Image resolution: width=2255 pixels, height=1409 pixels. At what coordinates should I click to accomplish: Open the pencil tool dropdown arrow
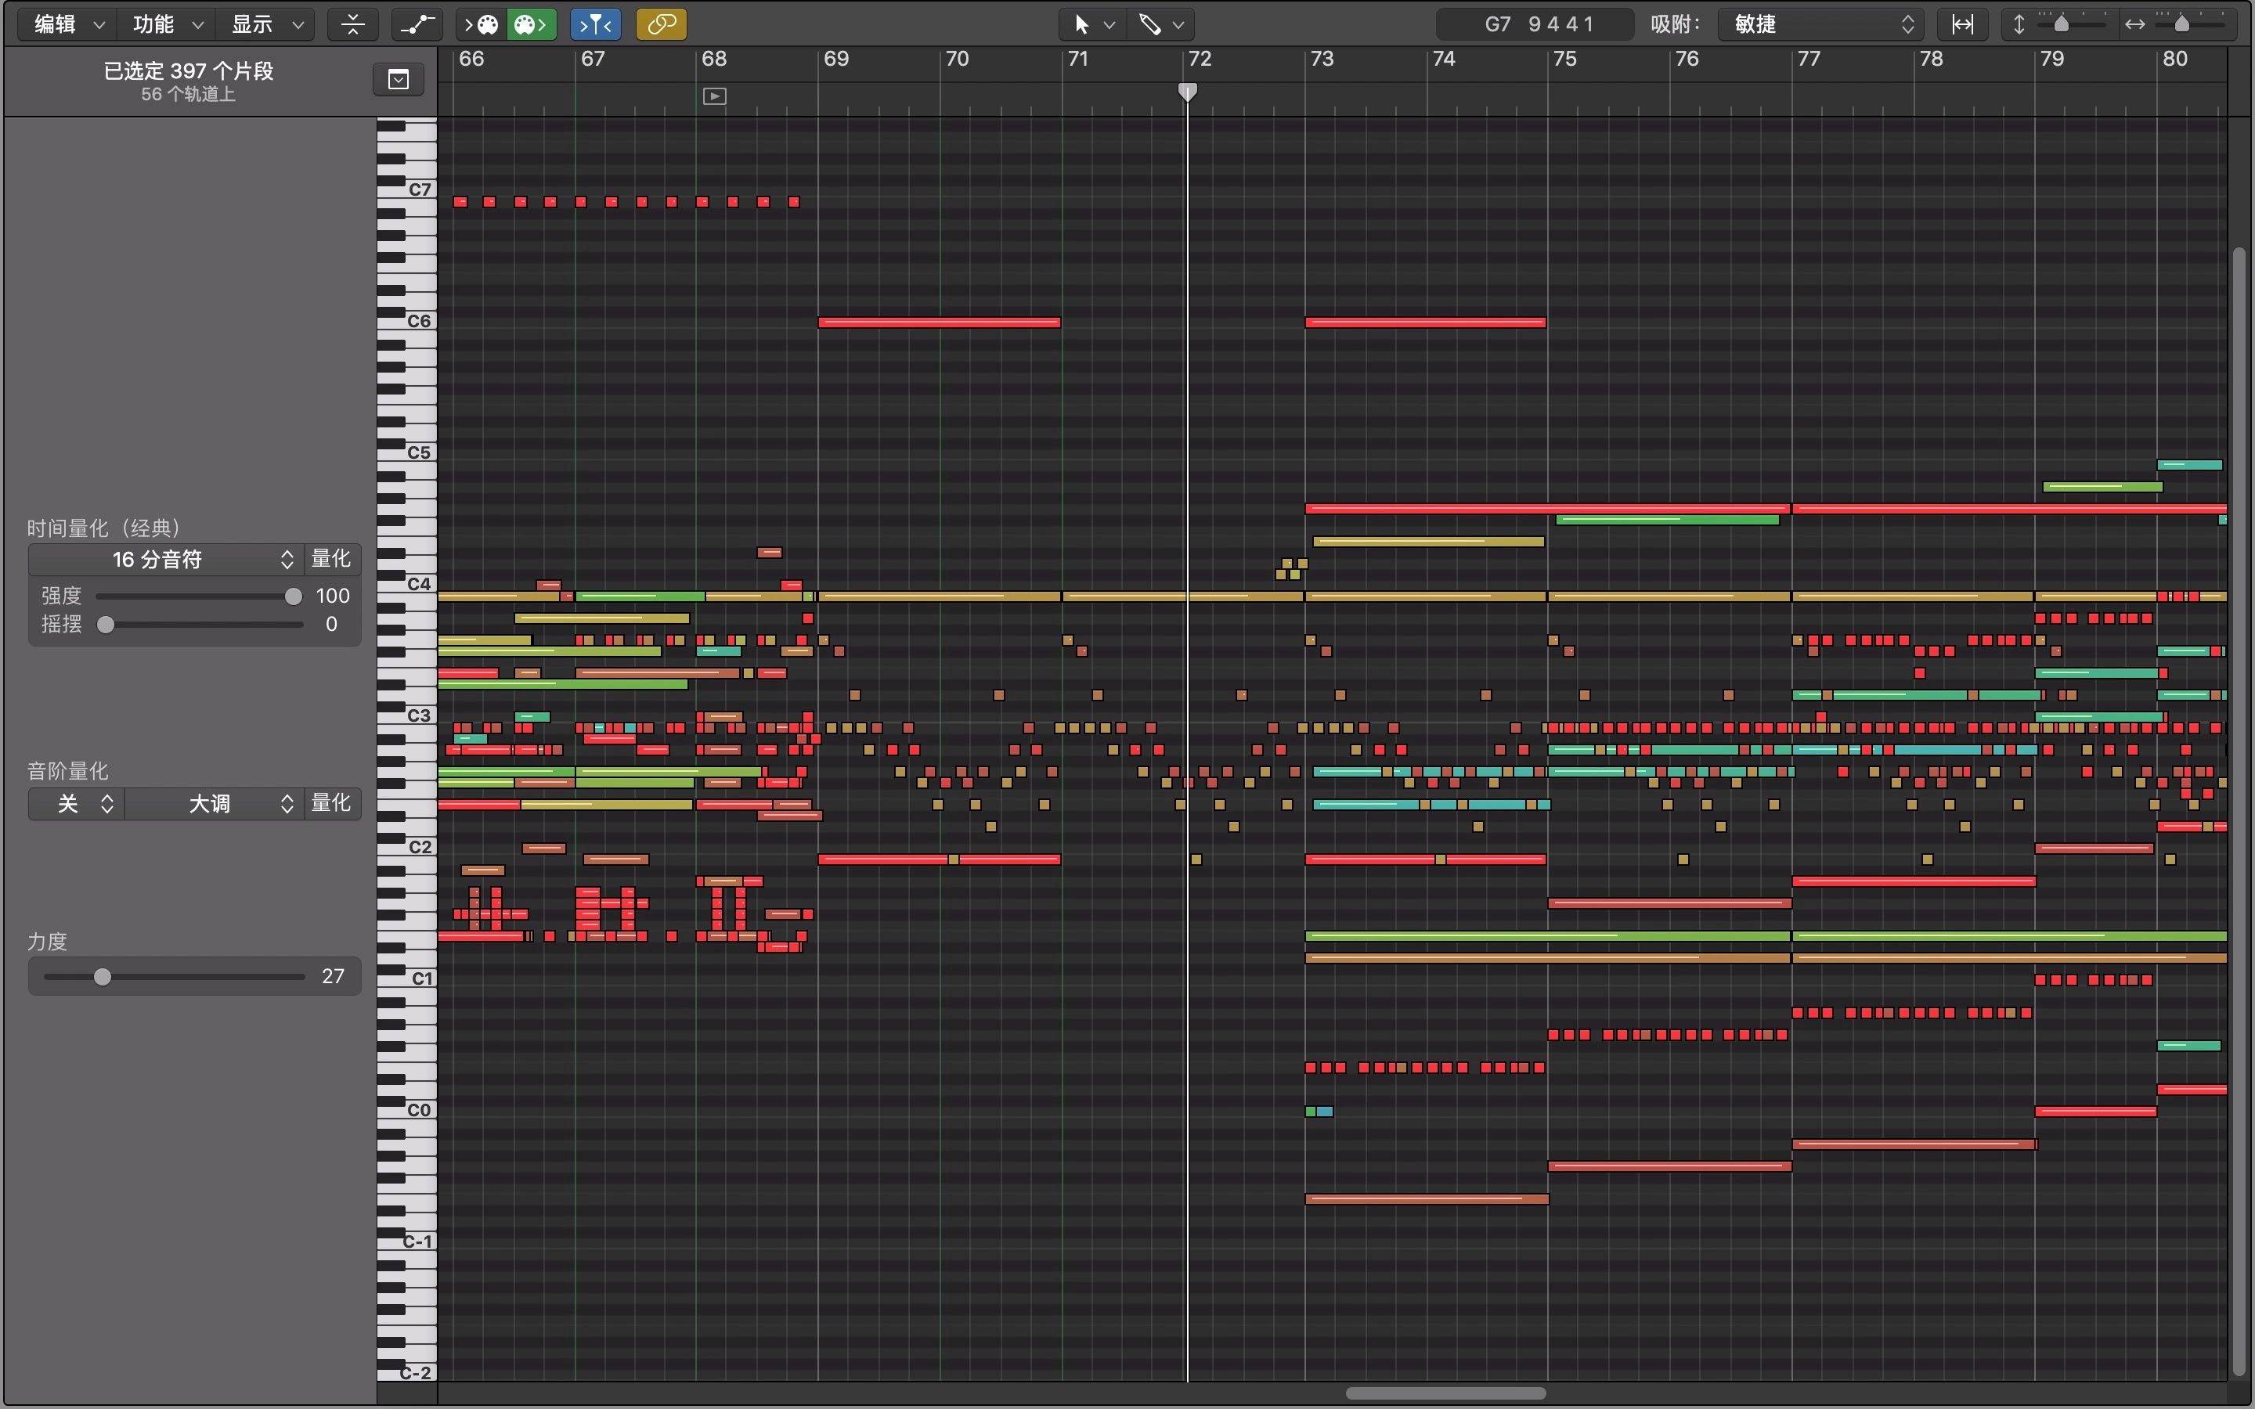1178,24
